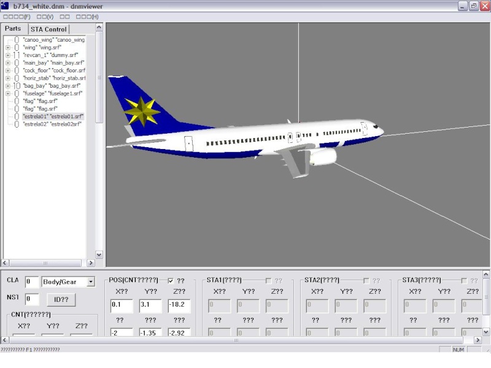Click parts panel scroll up arrow
Image resolution: width=491 pixels, height=368 pixels.
[x=99, y=27]
